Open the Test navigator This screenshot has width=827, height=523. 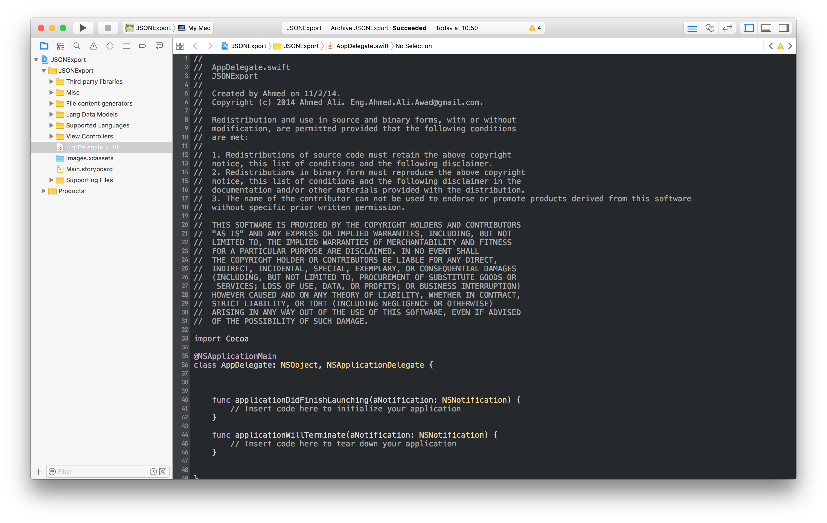pos(110,46)
